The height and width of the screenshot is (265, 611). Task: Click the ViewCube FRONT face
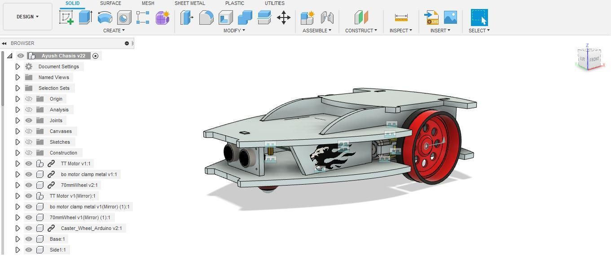(594, 59)
